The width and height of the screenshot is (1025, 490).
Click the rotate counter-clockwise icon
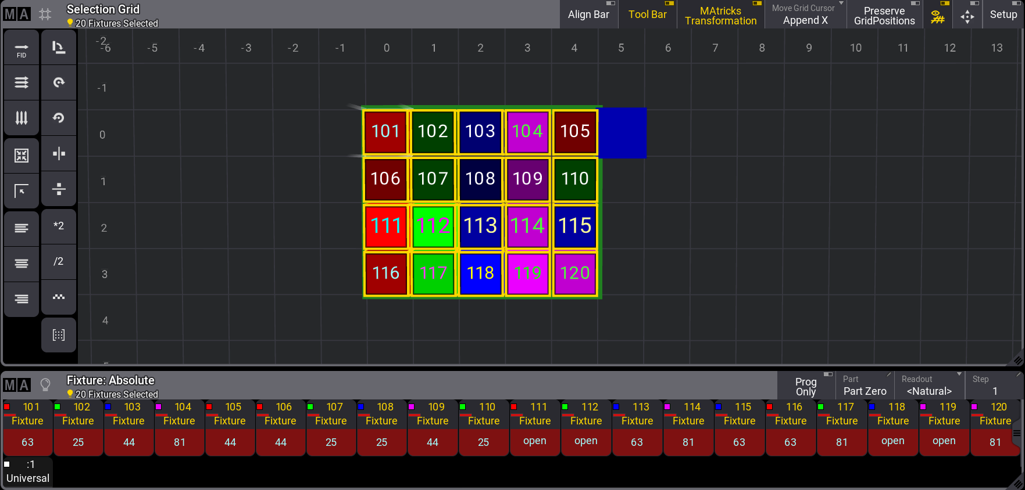tap(59, 118)
